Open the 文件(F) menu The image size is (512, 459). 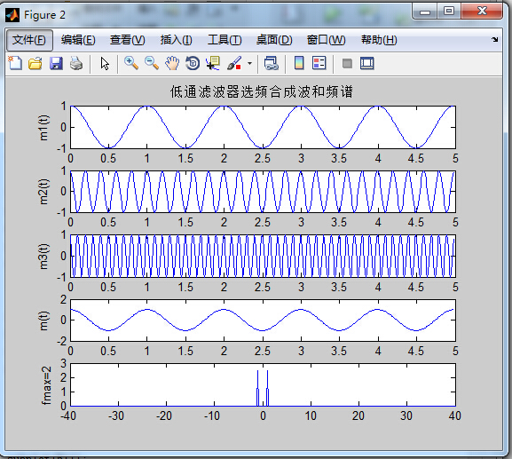pyautogui.click(x=29, y=40)
